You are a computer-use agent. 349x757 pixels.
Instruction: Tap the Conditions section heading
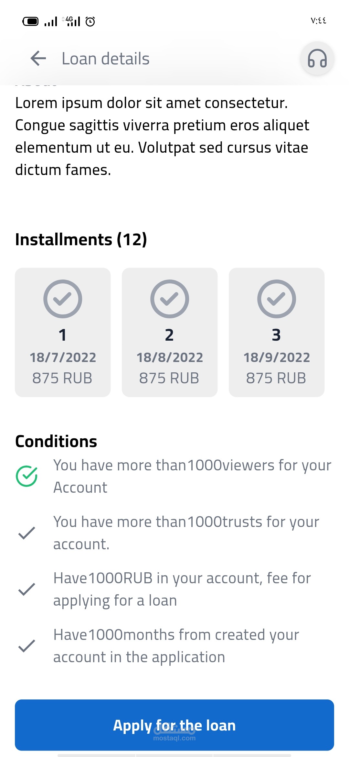tap(56, 441)
